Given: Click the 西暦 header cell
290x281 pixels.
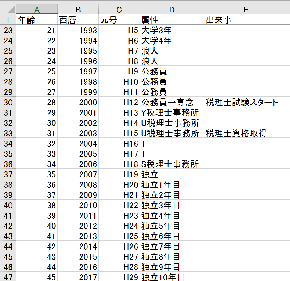Looking at the screenshot, I should [78, 19].
